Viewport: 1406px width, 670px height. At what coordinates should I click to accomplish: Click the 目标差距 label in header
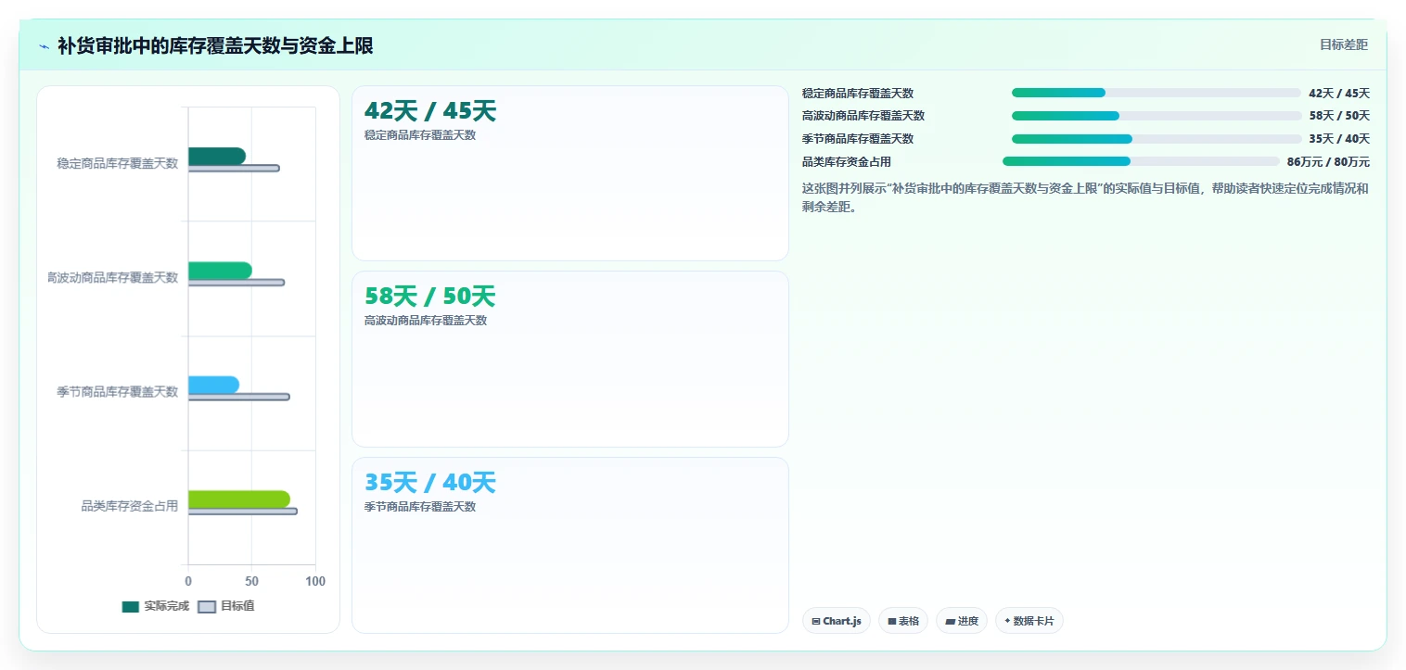[x=1344, y=44]
